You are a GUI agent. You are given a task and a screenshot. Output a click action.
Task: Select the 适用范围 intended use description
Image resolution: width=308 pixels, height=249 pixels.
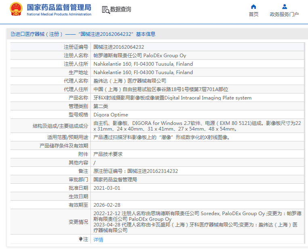click(161, 137)
